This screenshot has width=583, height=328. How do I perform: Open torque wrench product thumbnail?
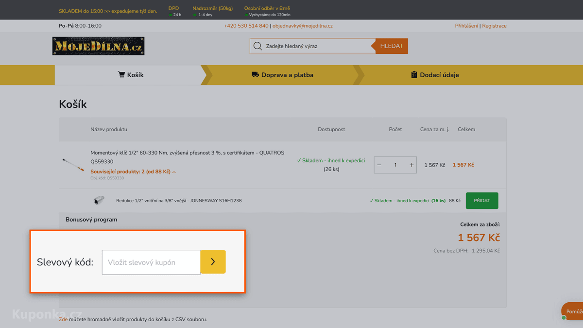(x=73, y=165)
